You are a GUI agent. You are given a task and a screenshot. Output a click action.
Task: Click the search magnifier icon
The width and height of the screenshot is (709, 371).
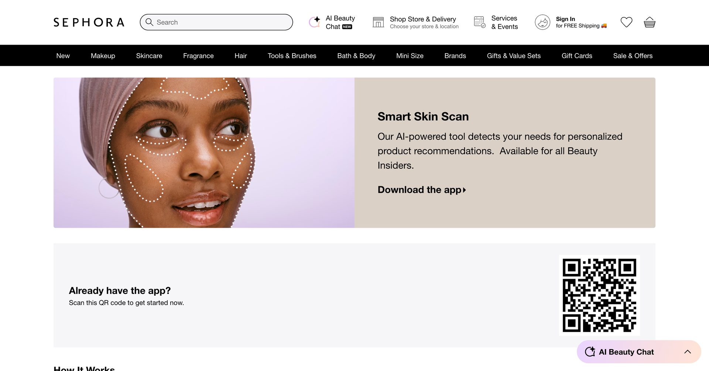[x=149, y=22]
